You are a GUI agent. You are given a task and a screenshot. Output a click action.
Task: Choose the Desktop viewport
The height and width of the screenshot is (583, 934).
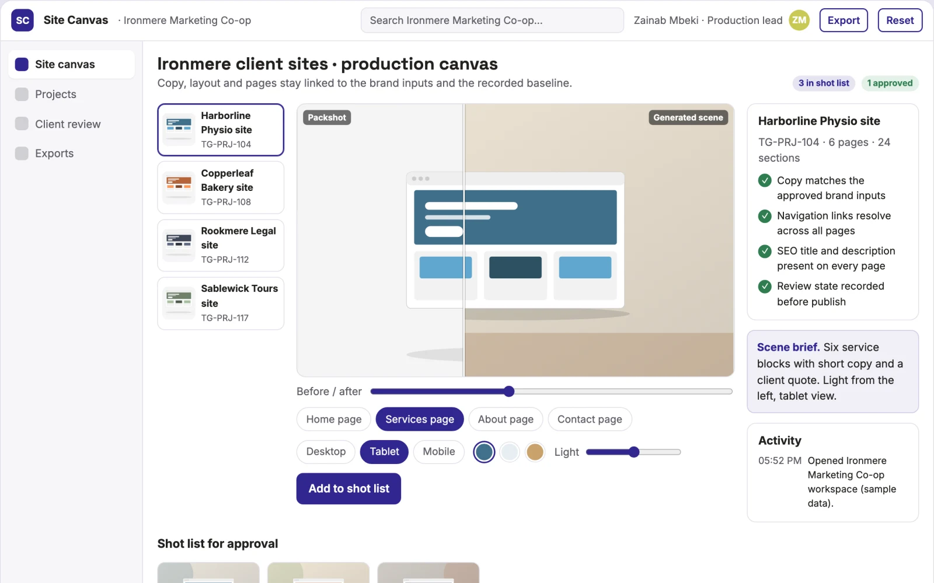click(326, 452)
